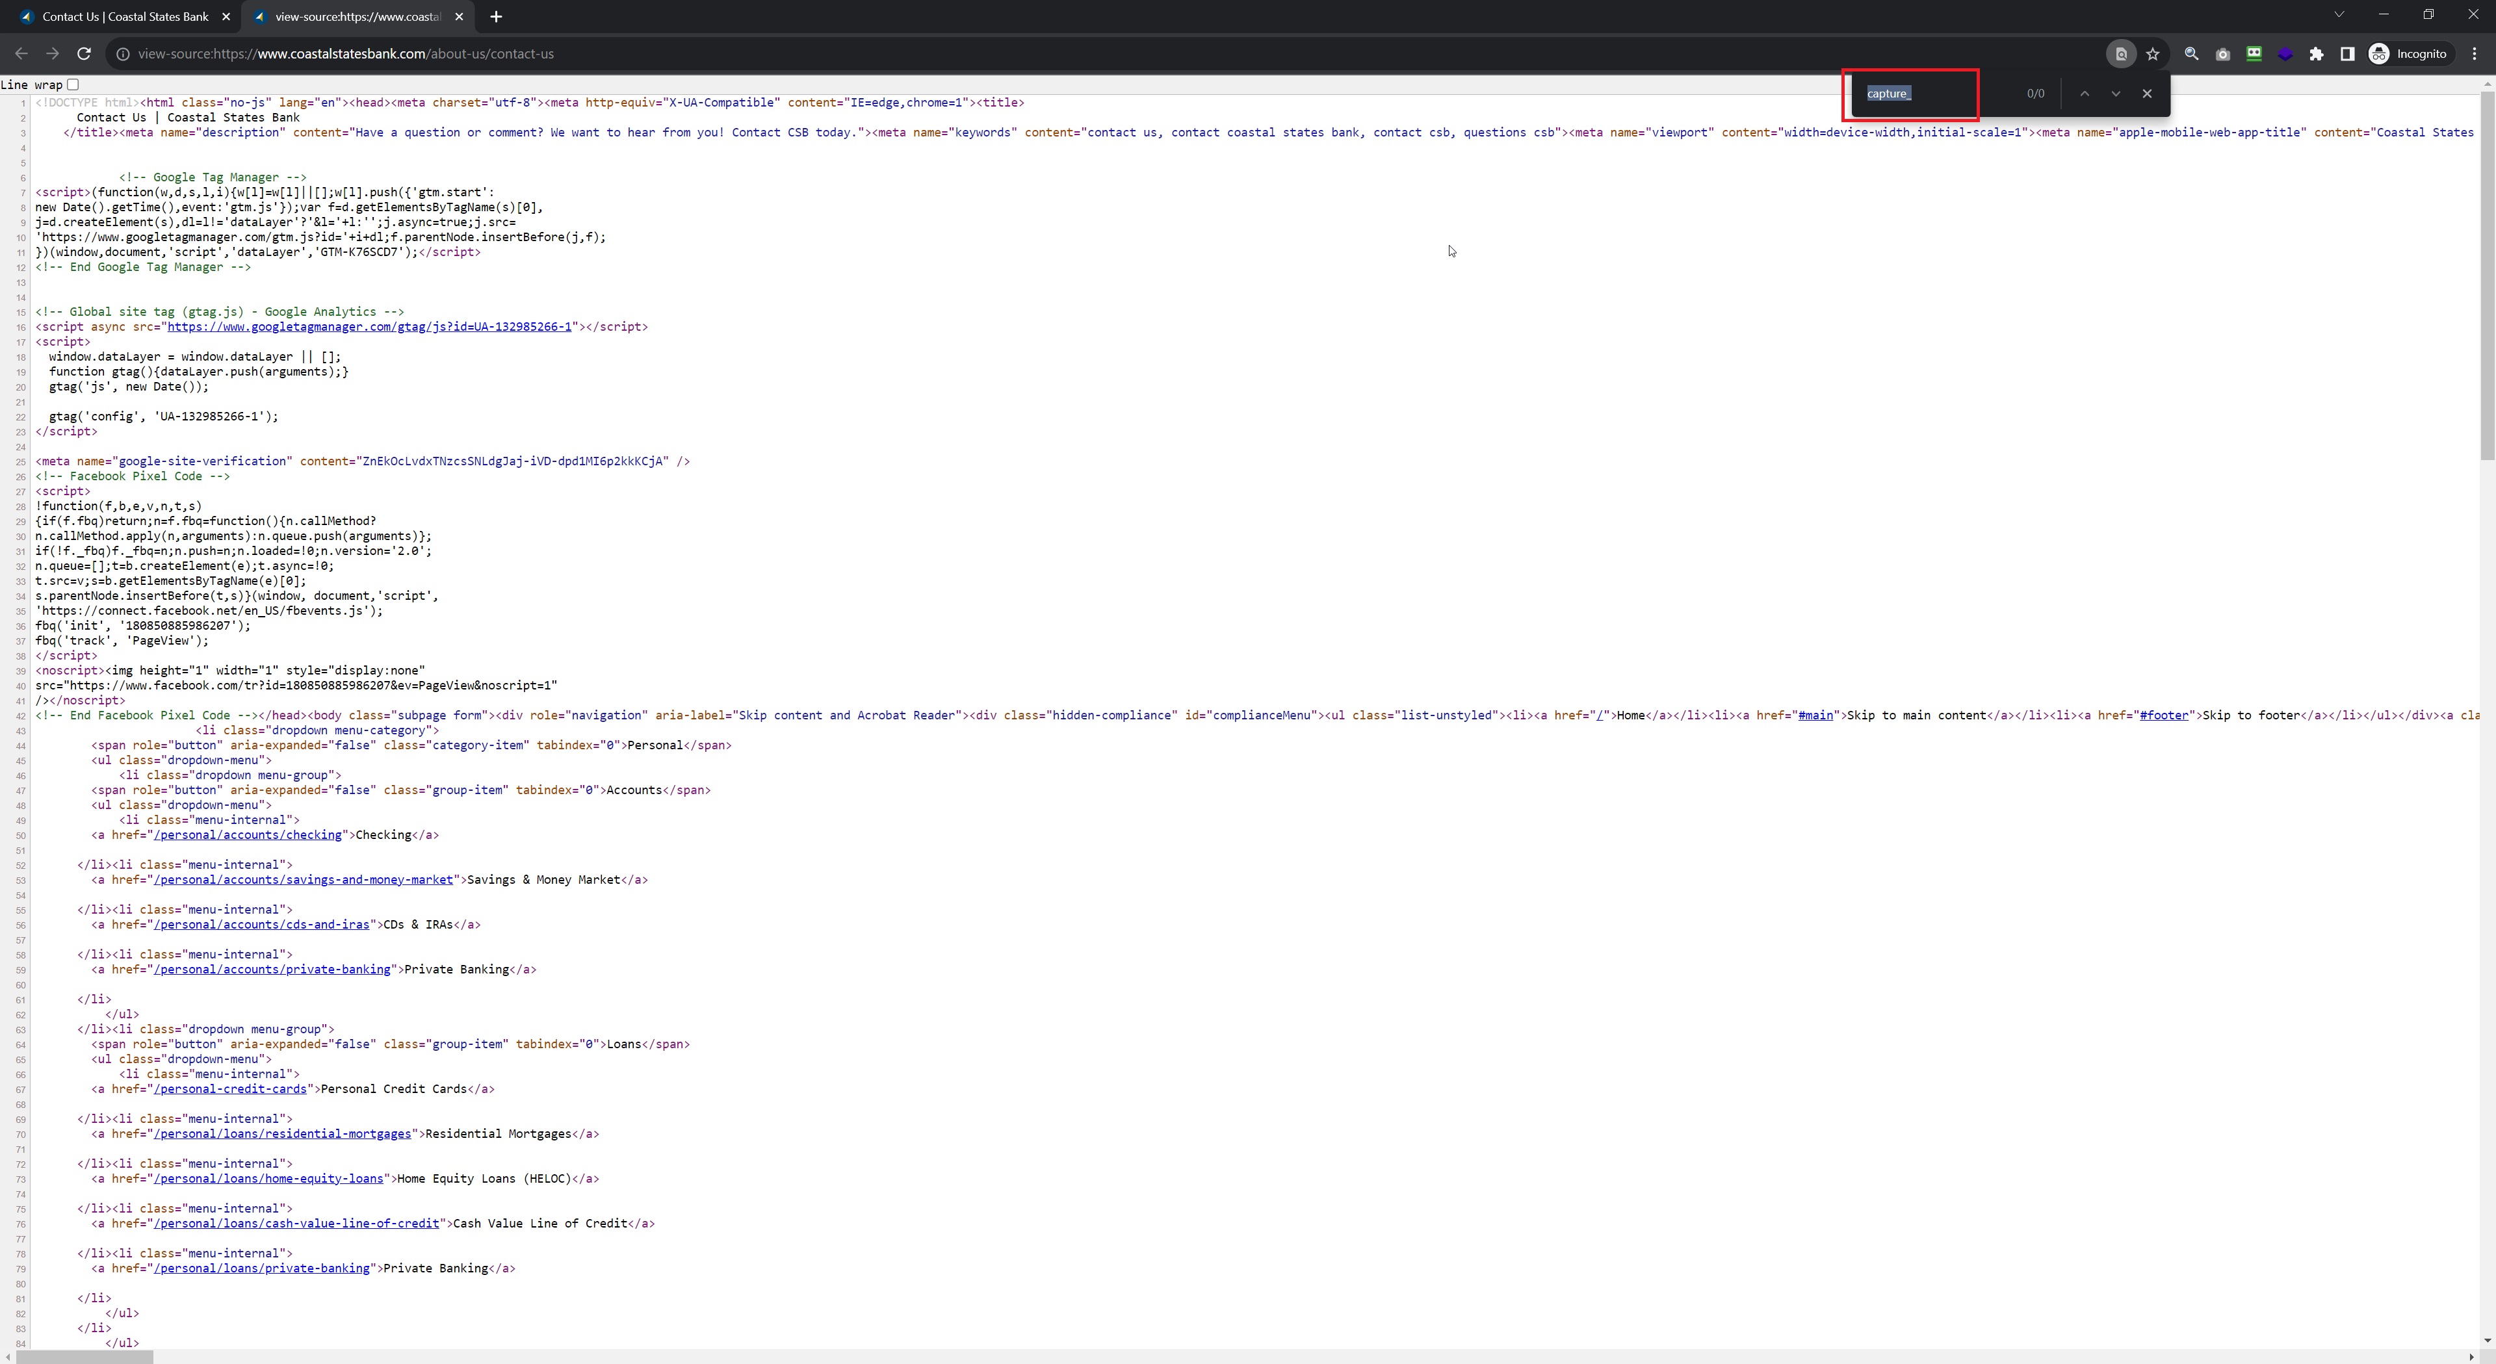The image size is (2496, 1364).
Task: Click the camera screenshot extension icon
Action: (2223, 54)
